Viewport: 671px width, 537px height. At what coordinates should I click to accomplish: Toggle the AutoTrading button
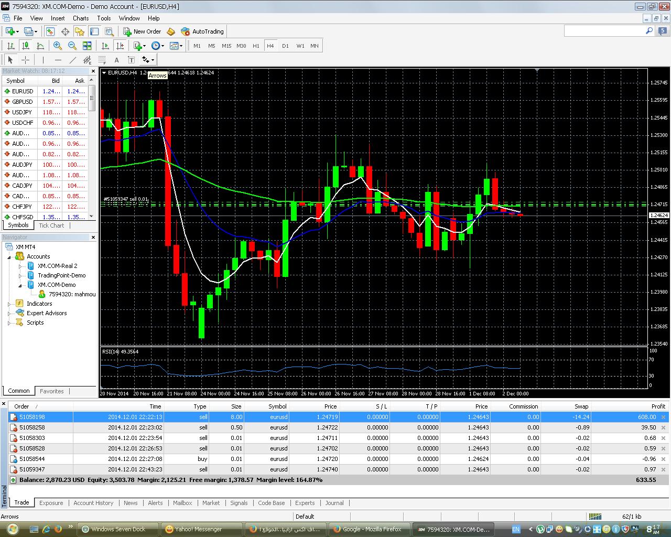point(202,31)
